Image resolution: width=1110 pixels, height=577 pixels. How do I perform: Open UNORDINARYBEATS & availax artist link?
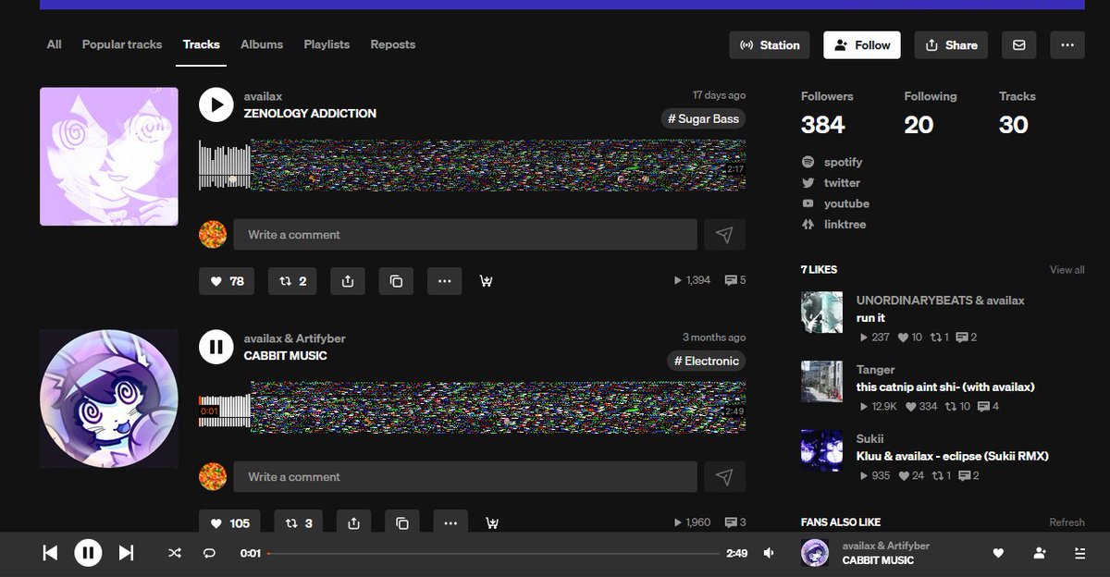point(940,301)
